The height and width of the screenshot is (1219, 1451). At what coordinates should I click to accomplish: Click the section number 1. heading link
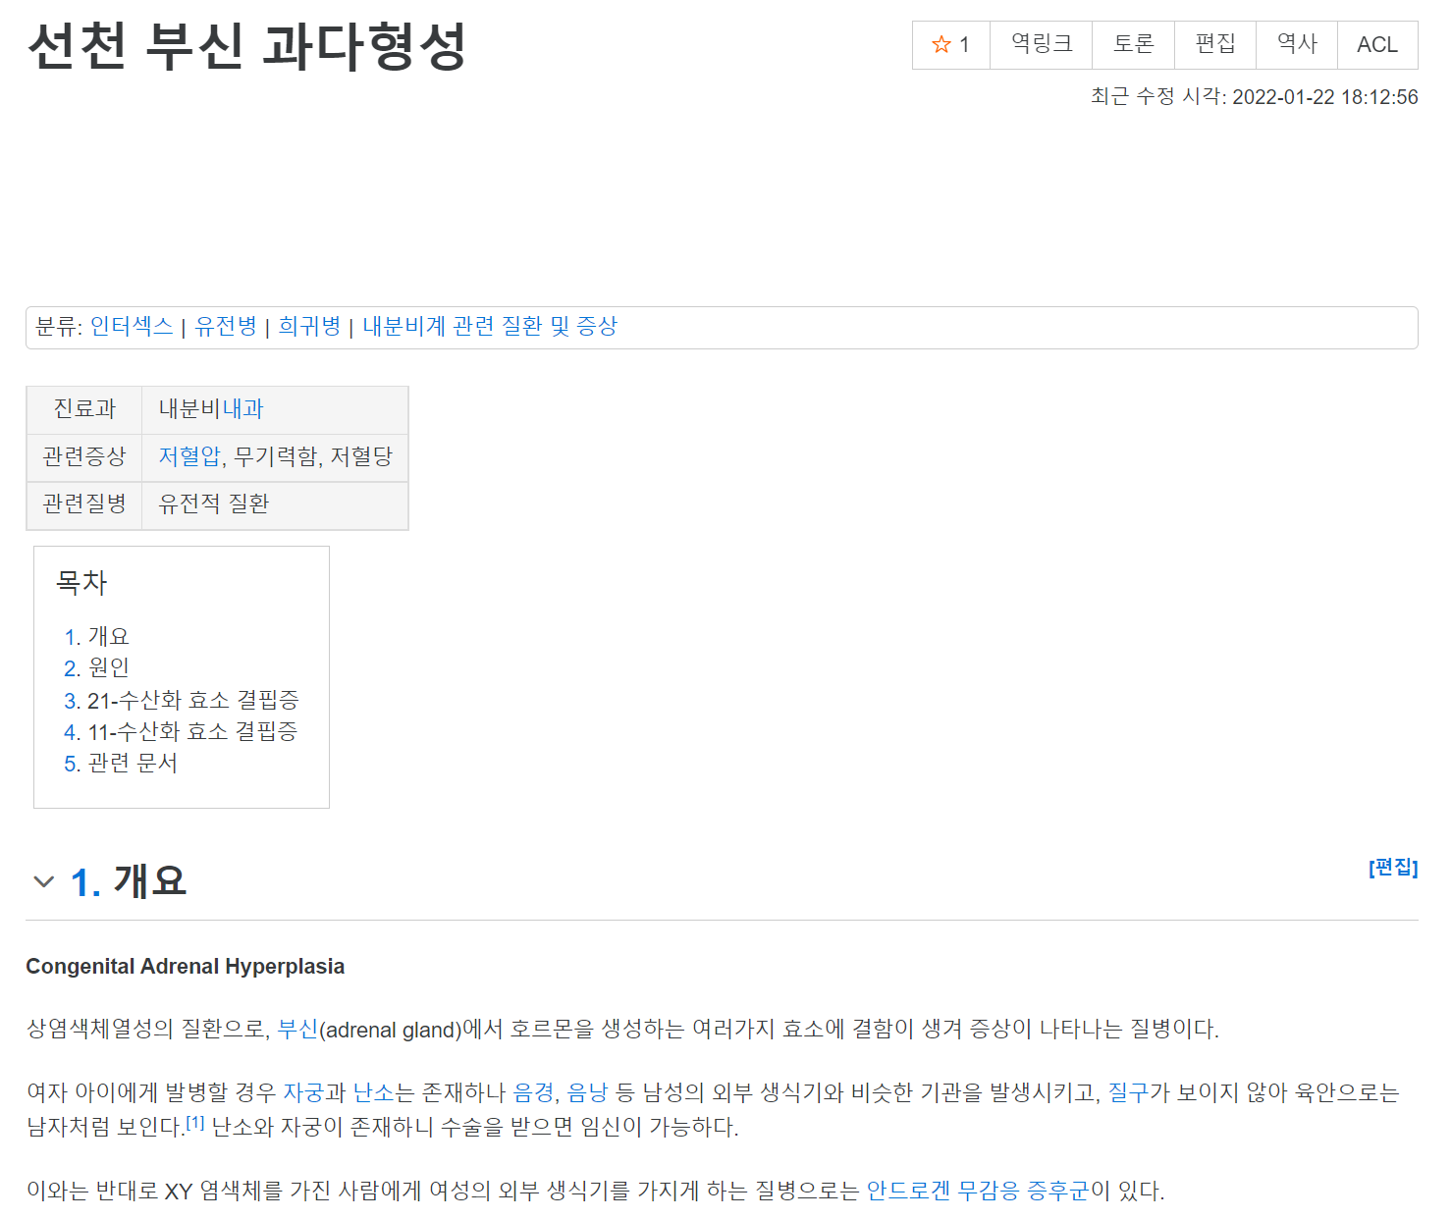point(85,882)
